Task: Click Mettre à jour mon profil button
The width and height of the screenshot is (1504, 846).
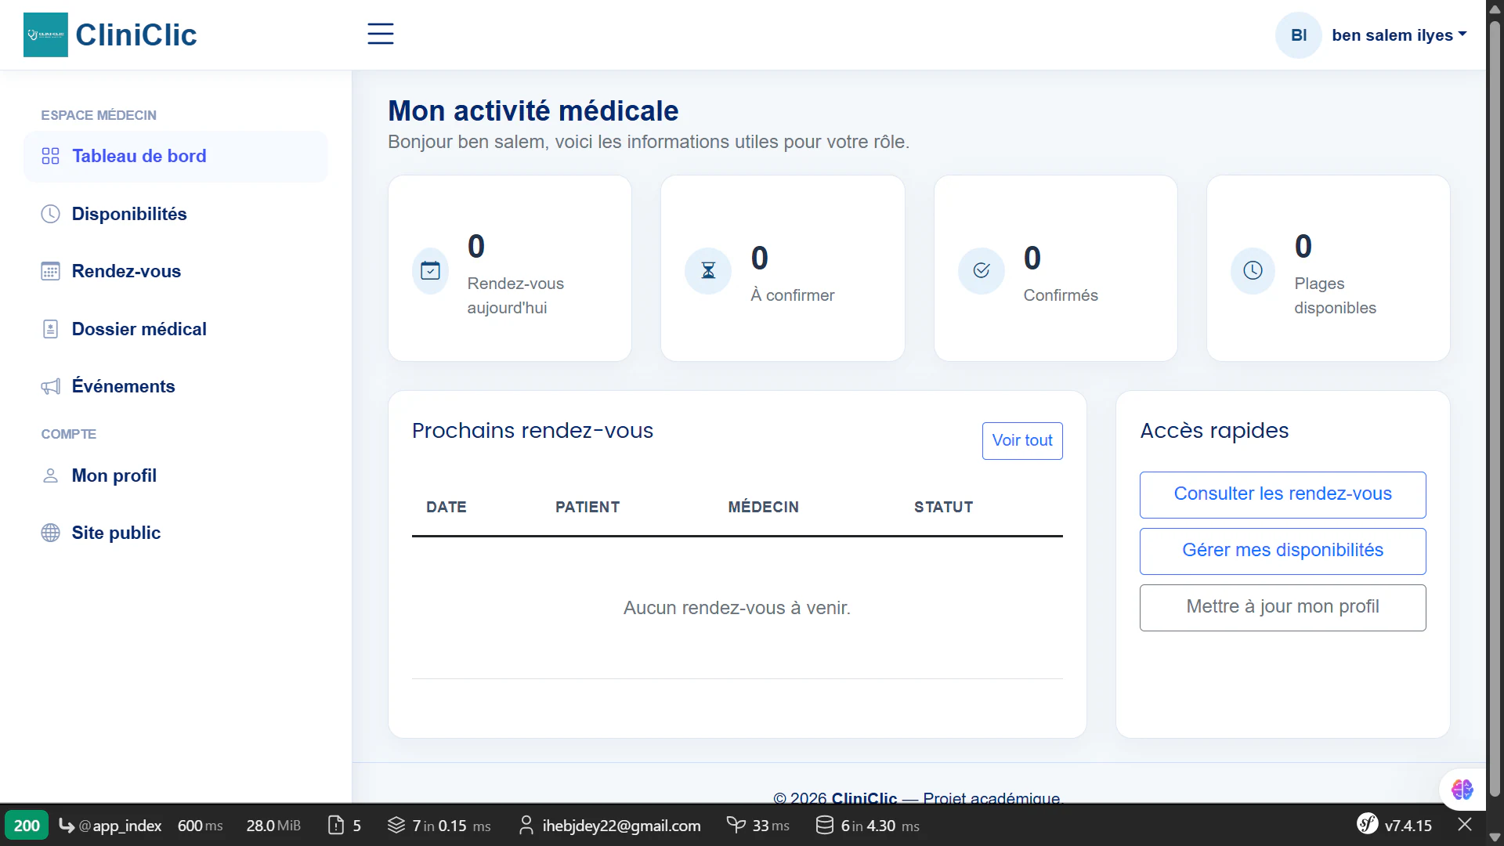Action: click(1282, 607)
